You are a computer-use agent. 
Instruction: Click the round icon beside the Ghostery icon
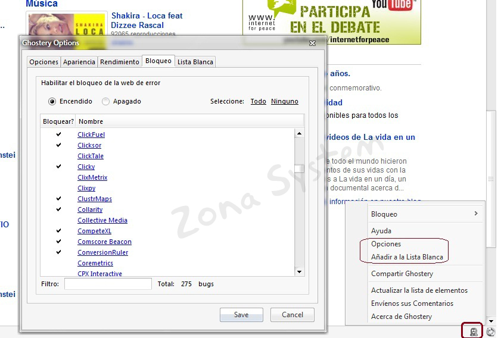coord(490,332)
